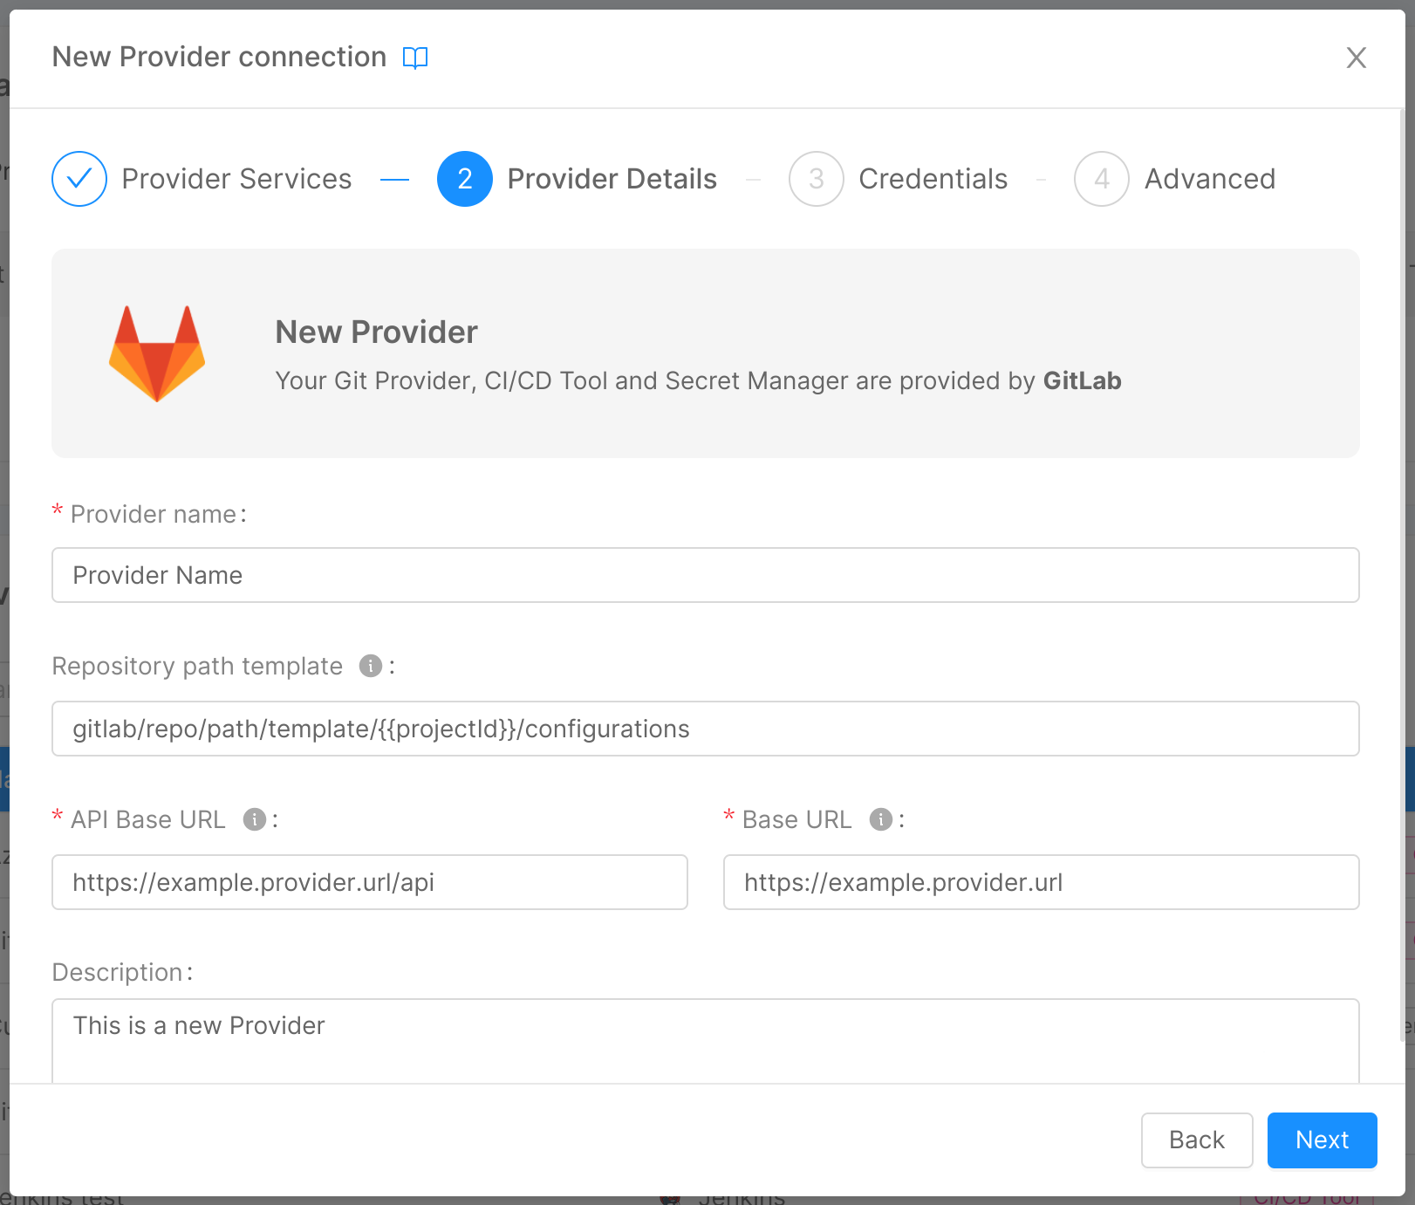
Task: Open the Advanced step
Action: pyautogui.click(x=1210, y=179)
